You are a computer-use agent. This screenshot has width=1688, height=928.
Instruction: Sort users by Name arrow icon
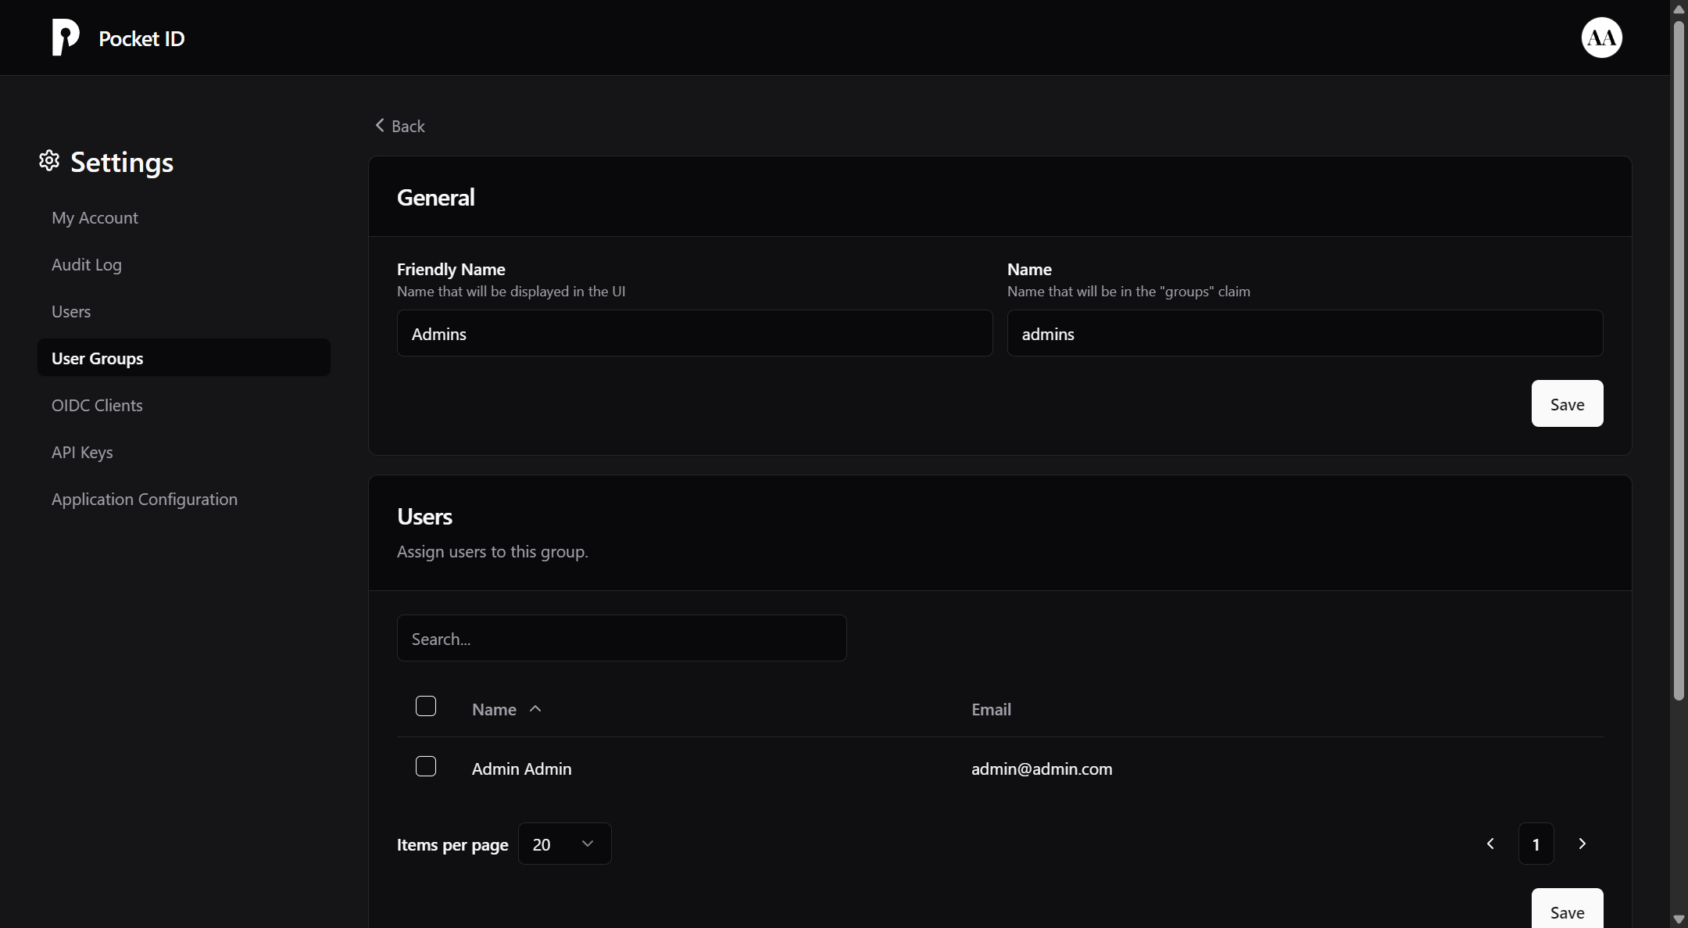(535, 709)
